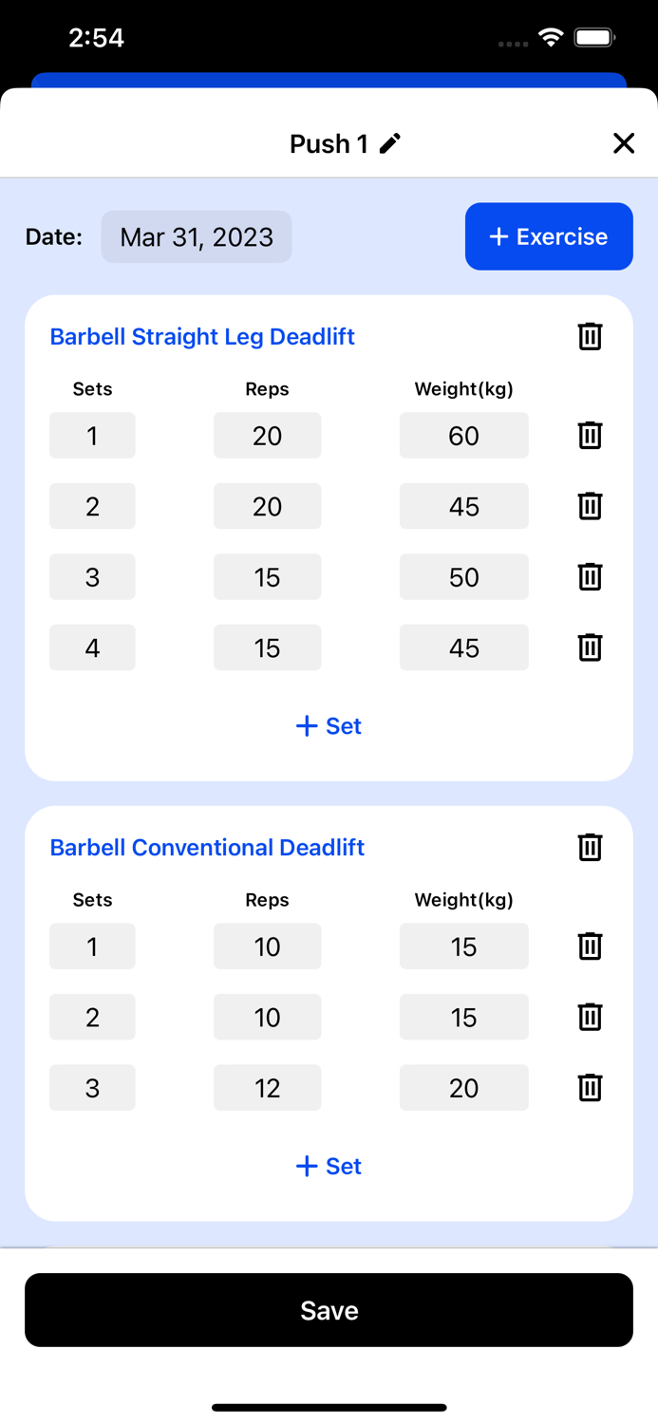Screen dimensions: 658x1424
Task: Remove set 1 of Straight Leg Deadlift
Action: pos(590,435)
